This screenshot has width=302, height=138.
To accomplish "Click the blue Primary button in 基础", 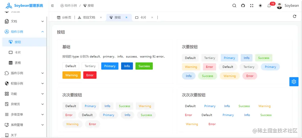I will point(110,66).
